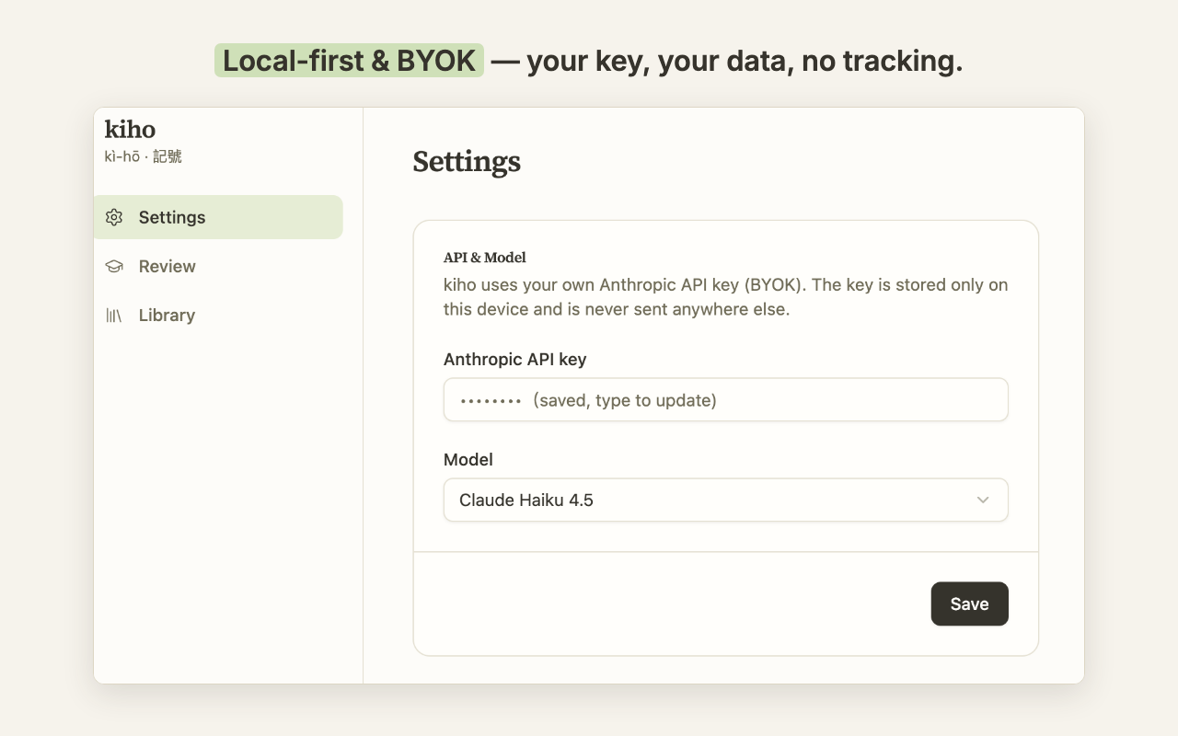Focus the Anthropic API key field
This screenshot has width=1178, height=736.
click(x=726, y=400)
